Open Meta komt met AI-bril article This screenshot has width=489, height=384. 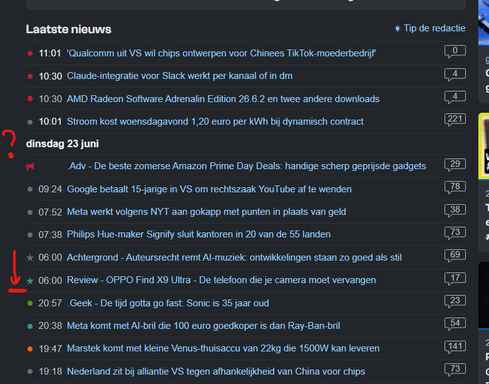(203, 326)
